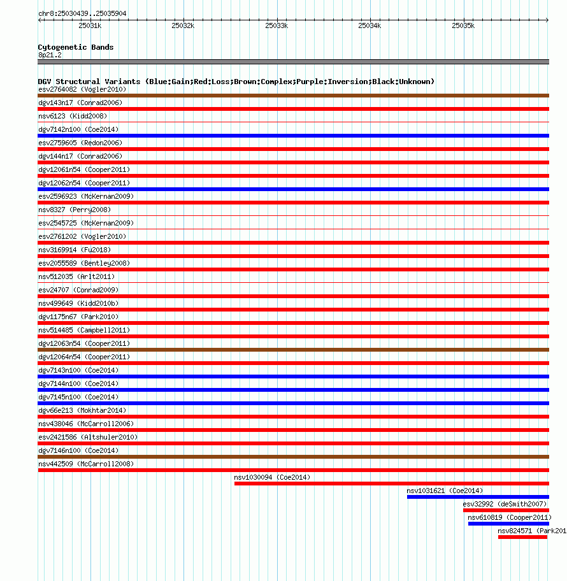Open the nsv6123 (Kidd2008) variant
This screenshot has height=581, width=567.
(73, 116)
